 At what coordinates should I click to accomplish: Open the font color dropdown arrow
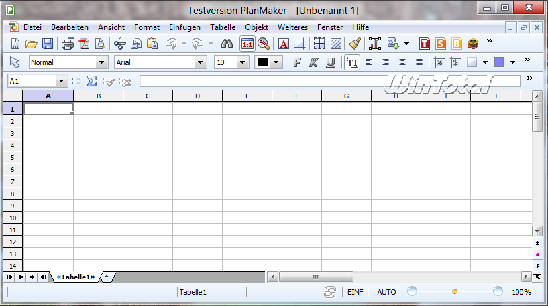pyautogui.click(x=276, y=62)
